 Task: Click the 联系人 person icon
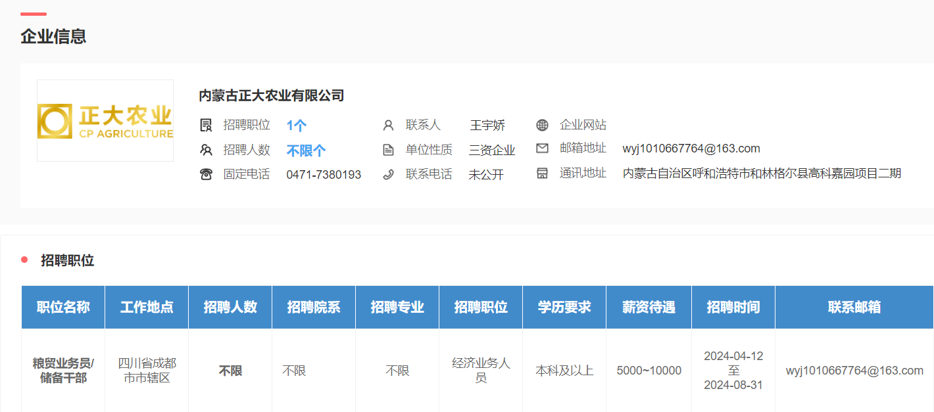coord(388,125)
